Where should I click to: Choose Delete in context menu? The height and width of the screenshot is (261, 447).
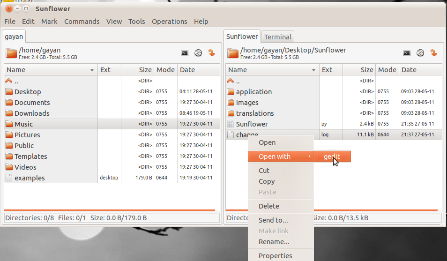click(281, 206)
